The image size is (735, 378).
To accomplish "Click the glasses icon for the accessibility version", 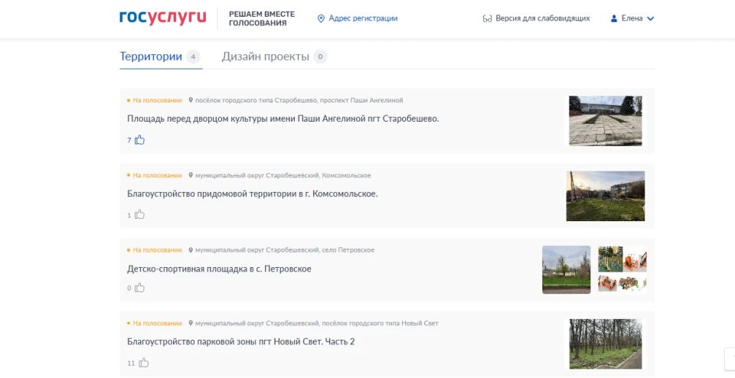I will (x=488, y=18).
